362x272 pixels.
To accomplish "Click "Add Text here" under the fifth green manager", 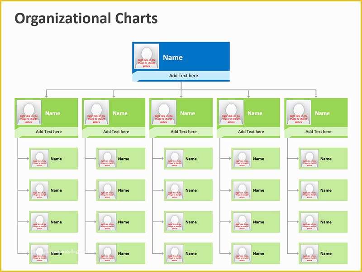I will tap(319, 131).
